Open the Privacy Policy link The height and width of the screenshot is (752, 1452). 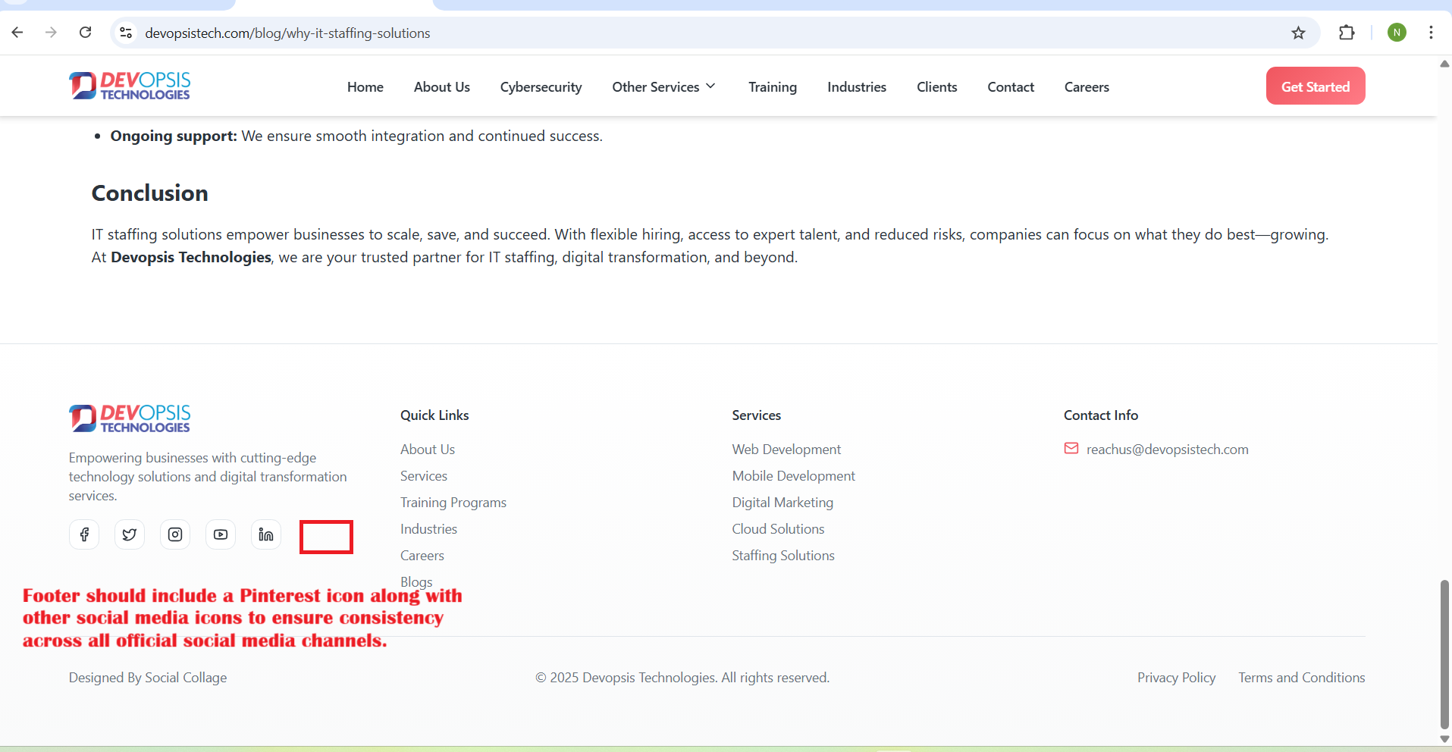click(x=1176, y=678)
